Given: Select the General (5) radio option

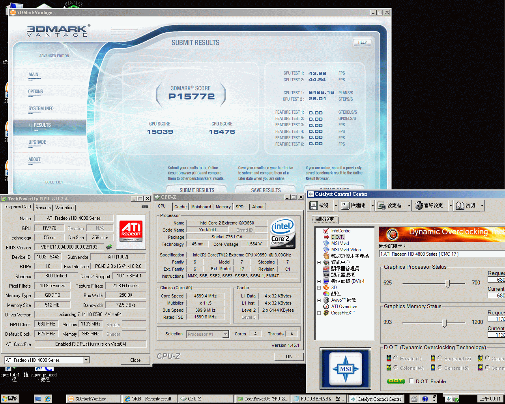Looking at the screenshot, I should pyautogui.click(x=440, y=368).
